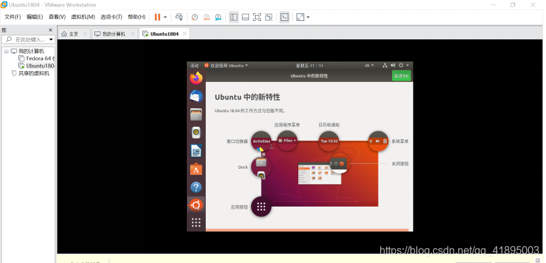Open the zh input source dropdown
The image size is (546, 263).
(369, 66)
